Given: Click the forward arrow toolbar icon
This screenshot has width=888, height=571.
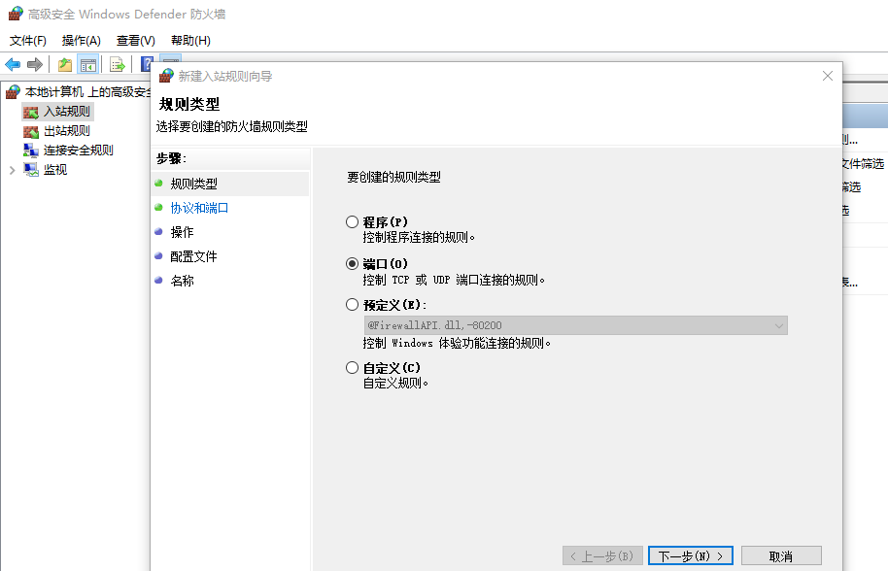Looking at the screenshot, I should coord(35,64).
